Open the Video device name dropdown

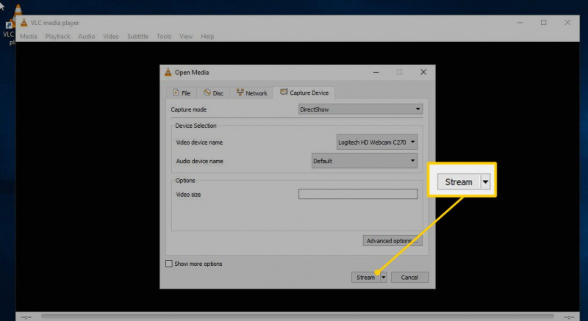point(377,143)
